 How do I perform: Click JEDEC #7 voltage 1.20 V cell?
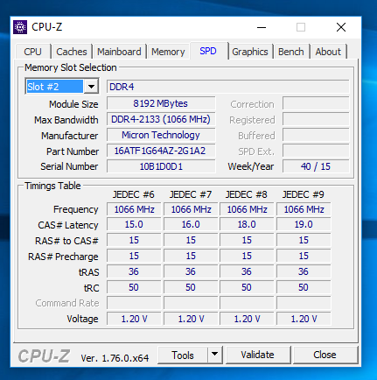pyautogui.click(x=191, y=319)
